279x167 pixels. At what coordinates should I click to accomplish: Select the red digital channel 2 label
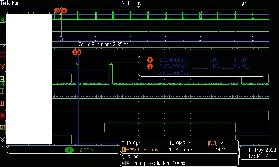[x=2, y=55]
